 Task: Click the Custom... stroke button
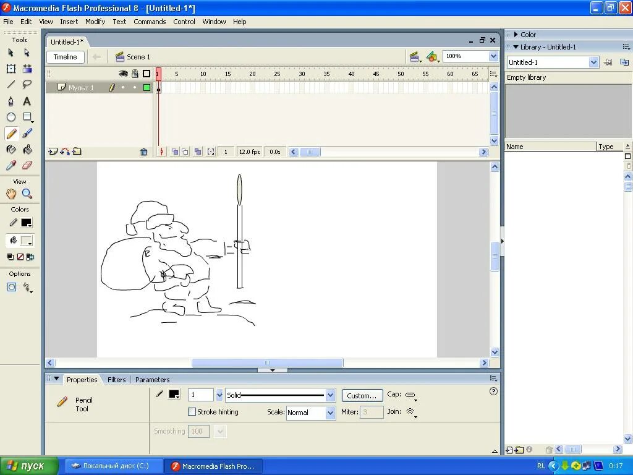[362, 395]
